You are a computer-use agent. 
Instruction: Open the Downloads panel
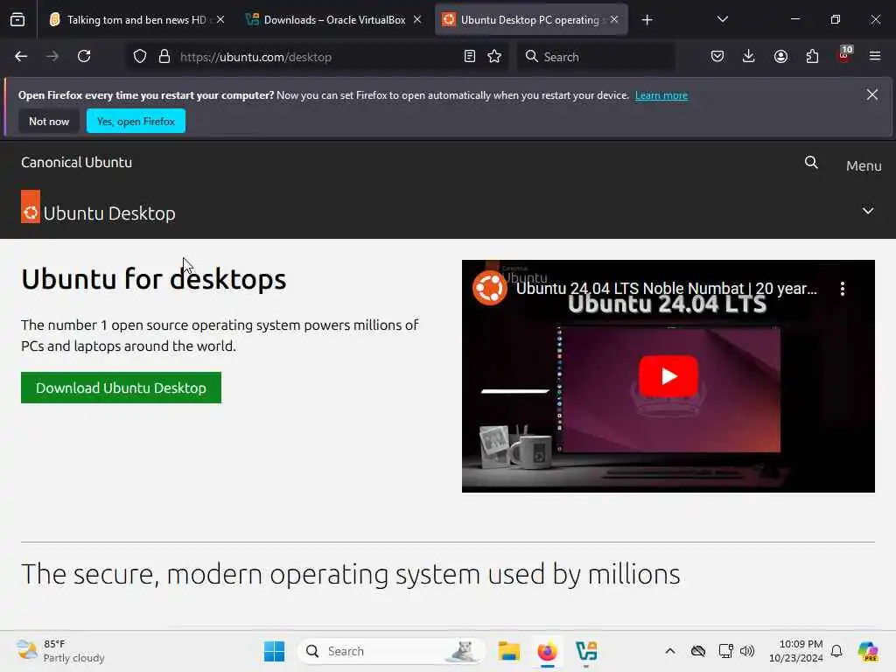[x=749, y=57]
